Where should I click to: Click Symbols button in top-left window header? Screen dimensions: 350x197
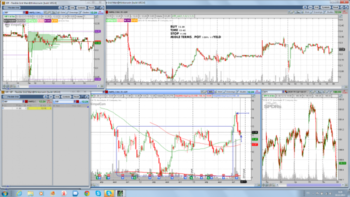pos(81,7)
